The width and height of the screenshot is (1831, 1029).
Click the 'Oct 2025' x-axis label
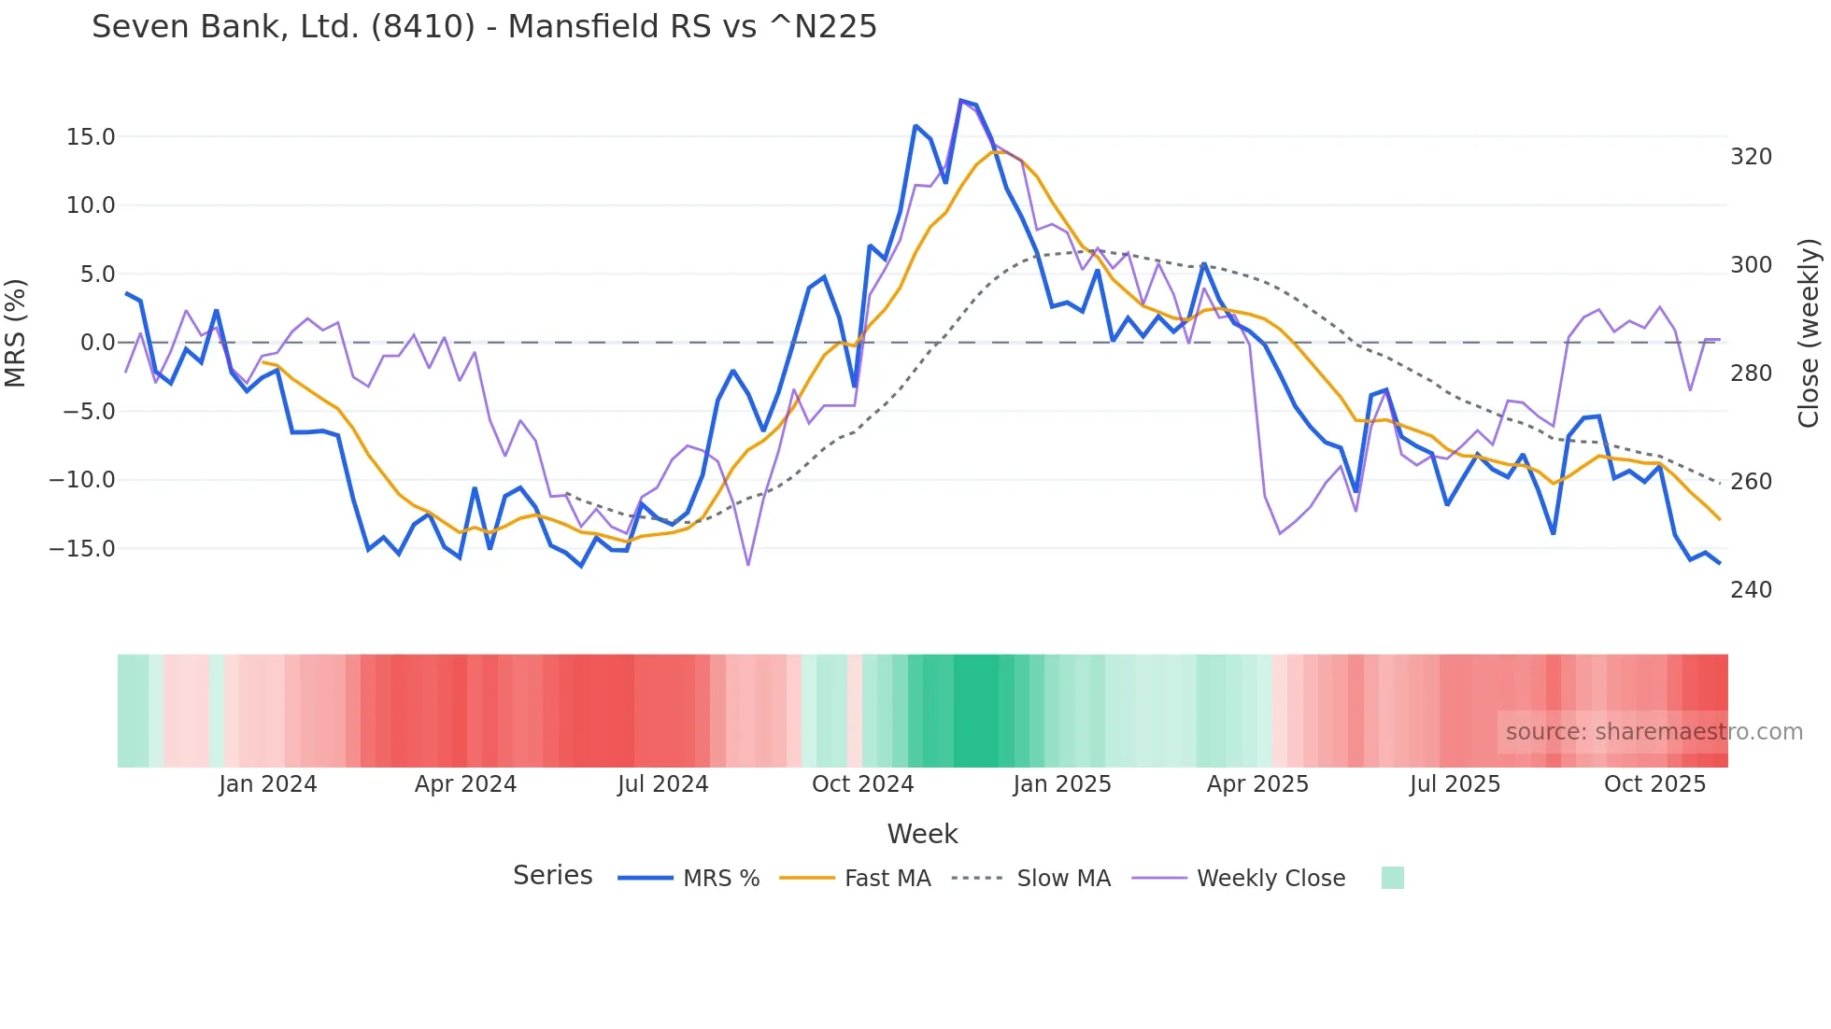1654,783
